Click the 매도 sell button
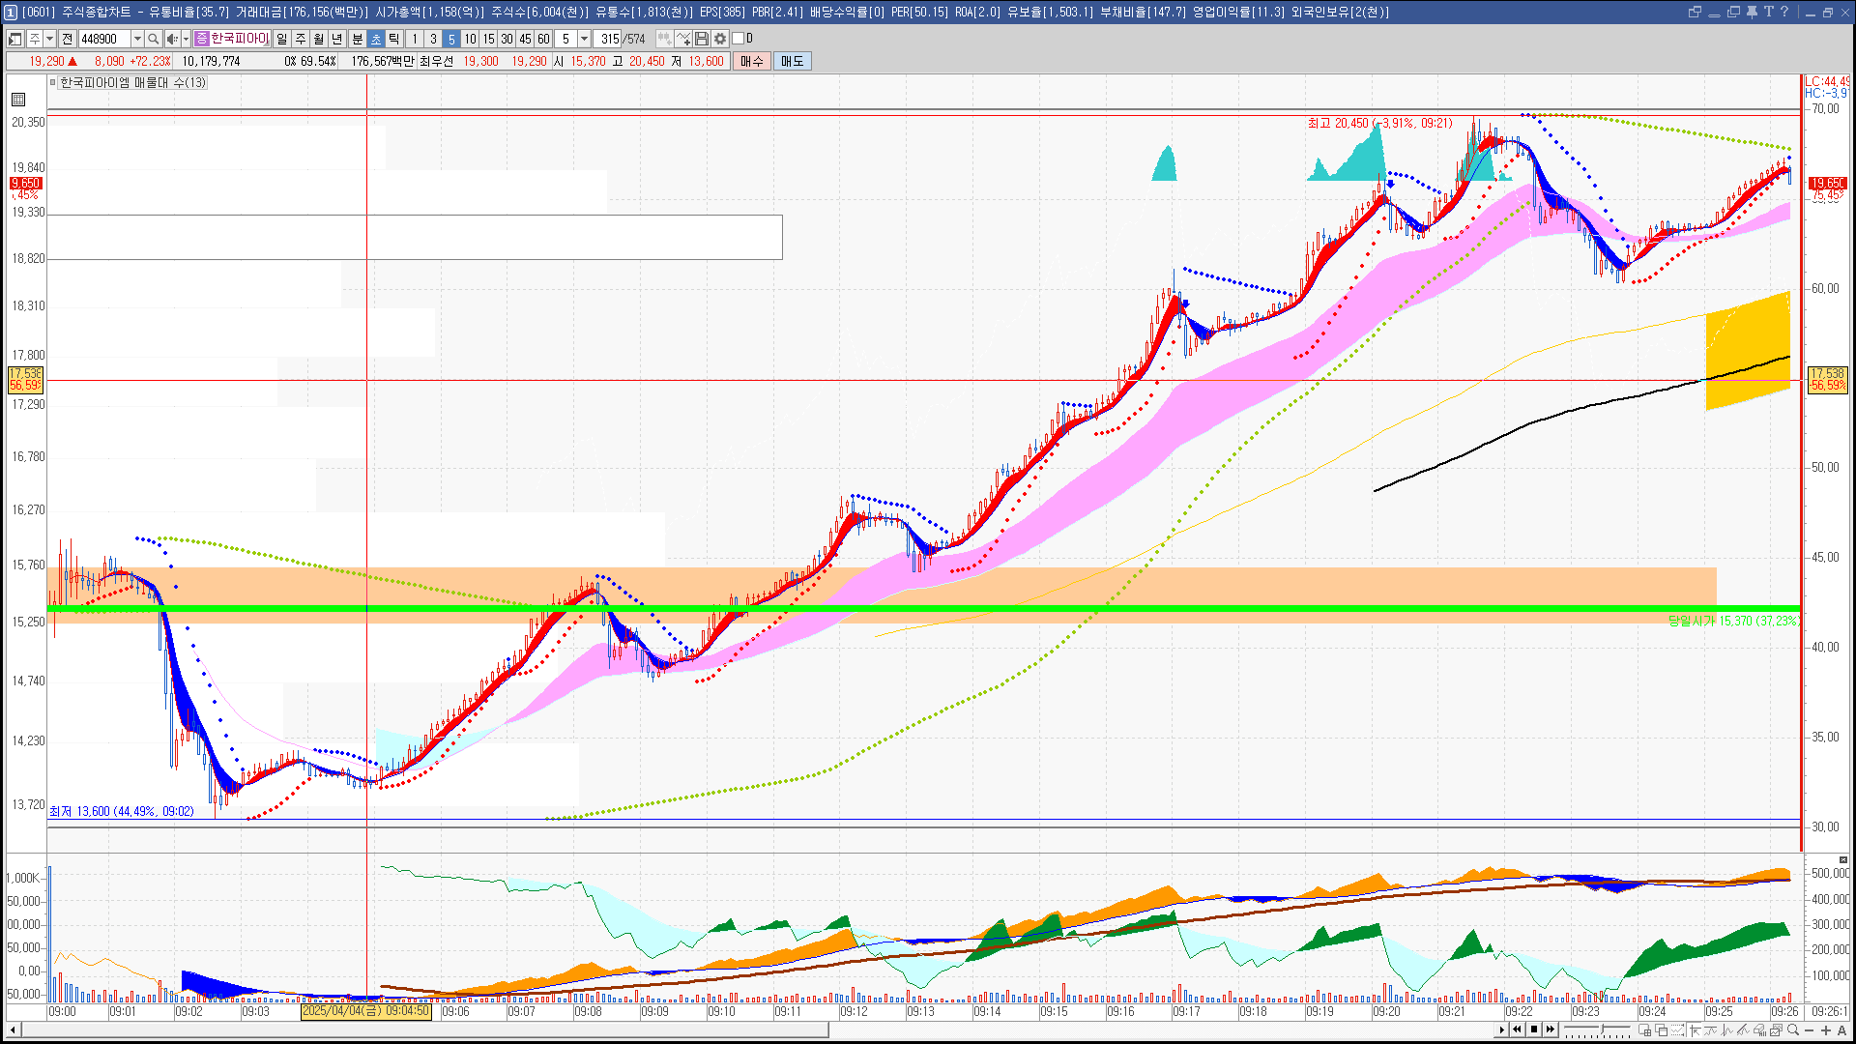This screenshot has height=1044, width=1856. point(792,61)
